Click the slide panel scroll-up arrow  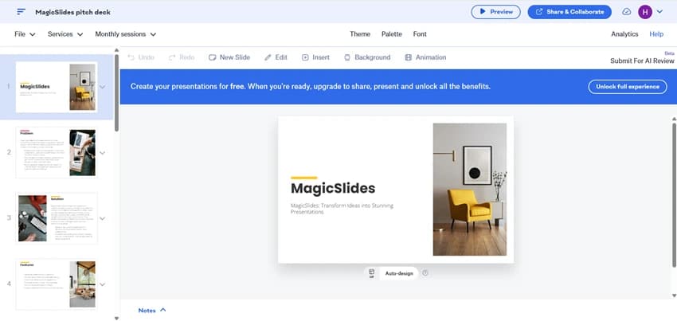(116, 50)
